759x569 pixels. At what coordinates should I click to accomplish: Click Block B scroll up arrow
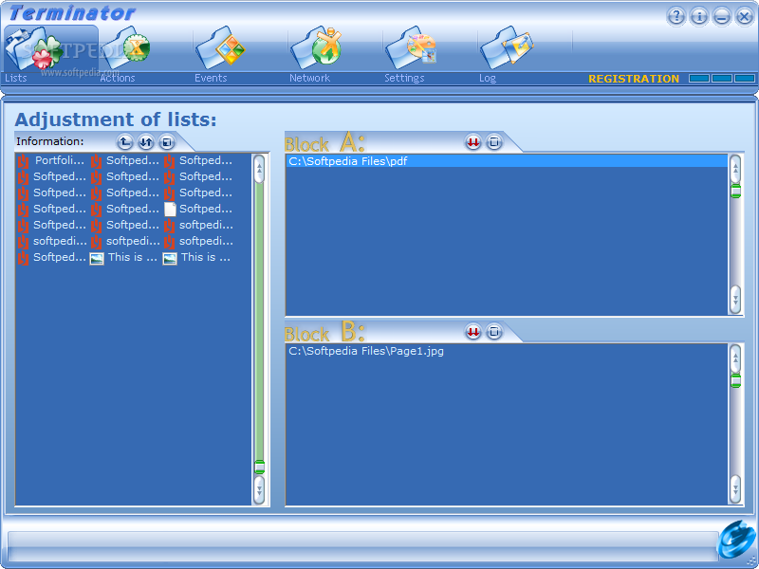pos(735,358)
